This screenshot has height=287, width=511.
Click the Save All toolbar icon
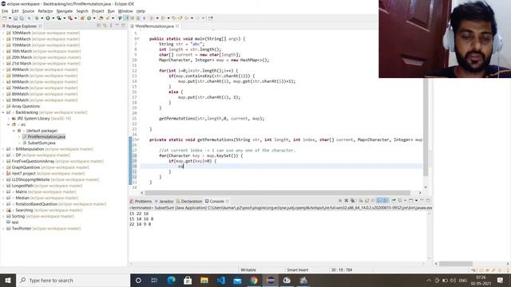coord(22,18)
